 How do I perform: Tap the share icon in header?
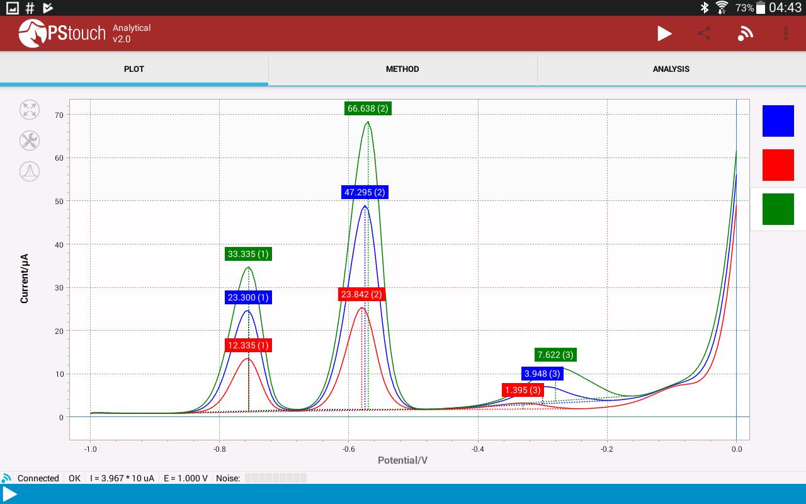pyautogui.click(x=704, y=33)
